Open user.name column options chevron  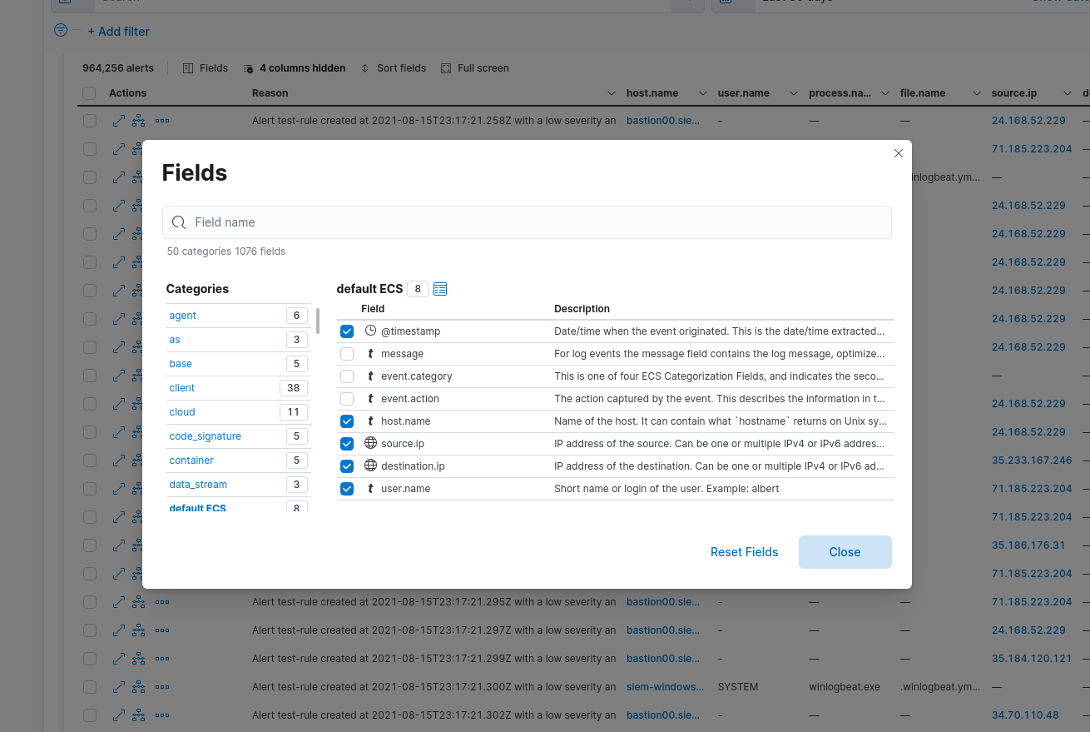[794, 93]
